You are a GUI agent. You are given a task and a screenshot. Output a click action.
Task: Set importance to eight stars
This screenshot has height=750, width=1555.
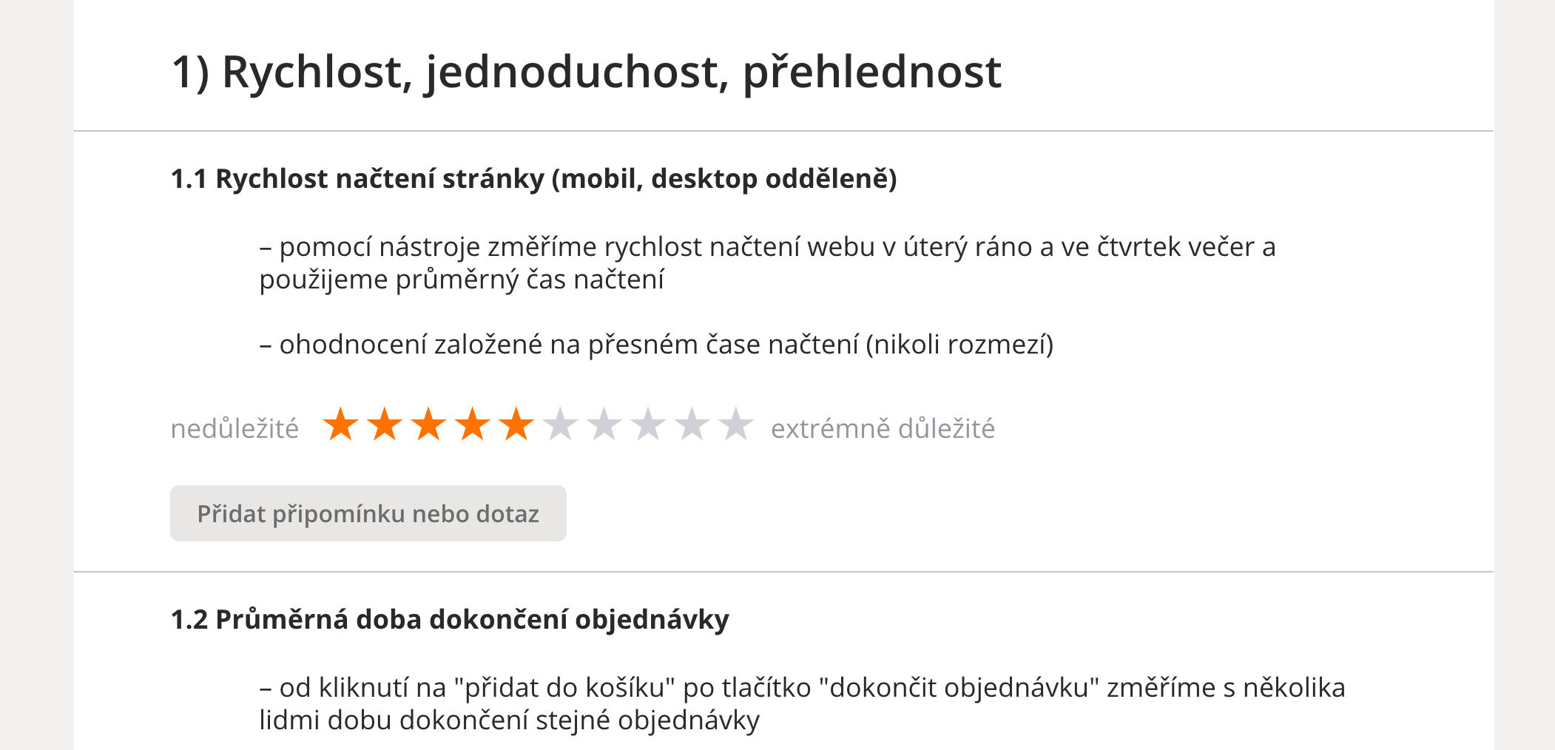[x=648, y=425]
